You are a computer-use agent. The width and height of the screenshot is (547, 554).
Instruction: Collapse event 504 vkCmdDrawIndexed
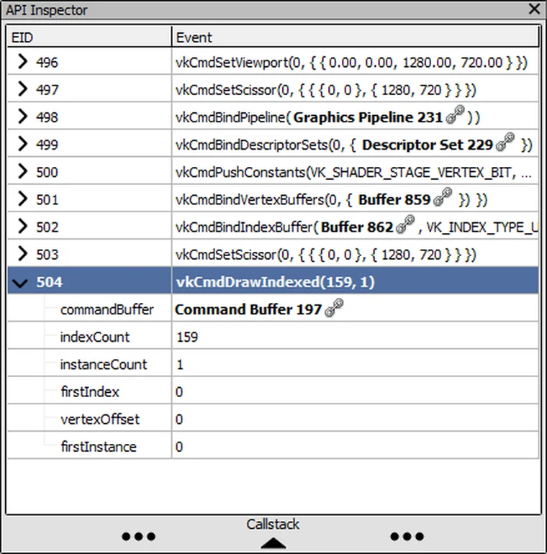20,283
